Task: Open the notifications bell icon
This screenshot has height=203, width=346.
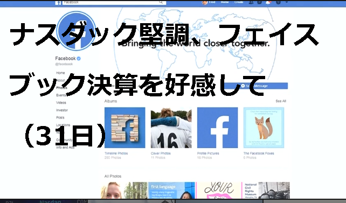Action: [268, 3]
